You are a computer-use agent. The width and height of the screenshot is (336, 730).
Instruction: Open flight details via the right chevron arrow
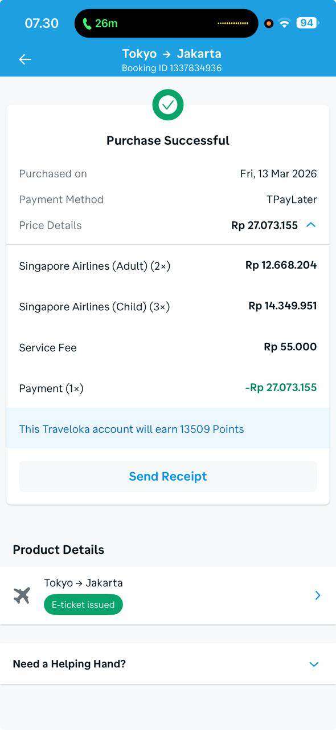pos(317,595)
